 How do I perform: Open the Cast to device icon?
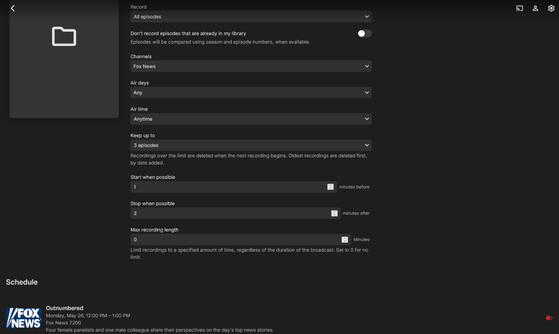click(x=519, y=8)
